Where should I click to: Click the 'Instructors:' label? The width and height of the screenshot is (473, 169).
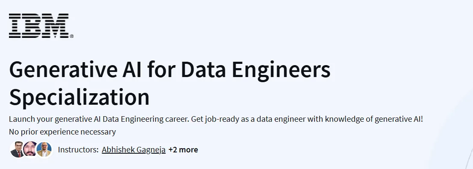pyautogui.click(x=78, y=150)
